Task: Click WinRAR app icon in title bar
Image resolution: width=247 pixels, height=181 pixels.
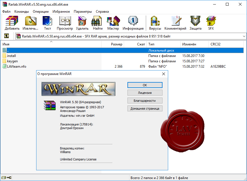Action: point(5,4)
